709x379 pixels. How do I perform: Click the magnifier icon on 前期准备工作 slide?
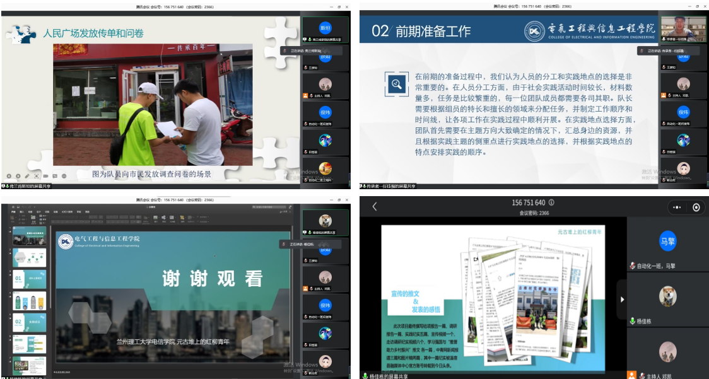point(396,83)
